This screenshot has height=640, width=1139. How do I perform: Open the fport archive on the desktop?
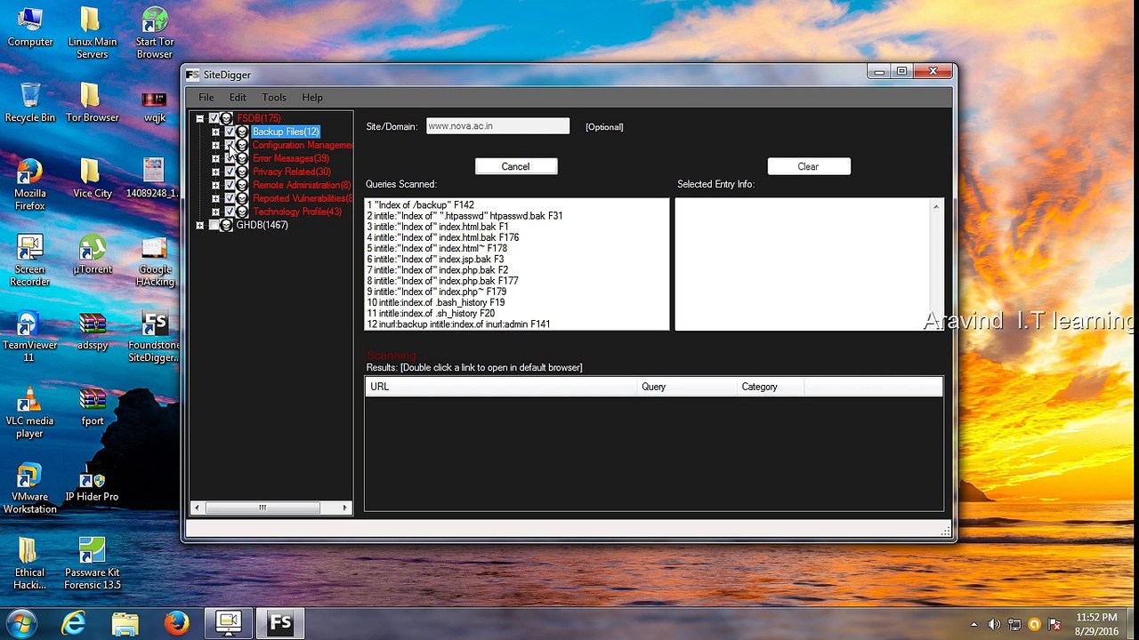(x=92, y=406)
